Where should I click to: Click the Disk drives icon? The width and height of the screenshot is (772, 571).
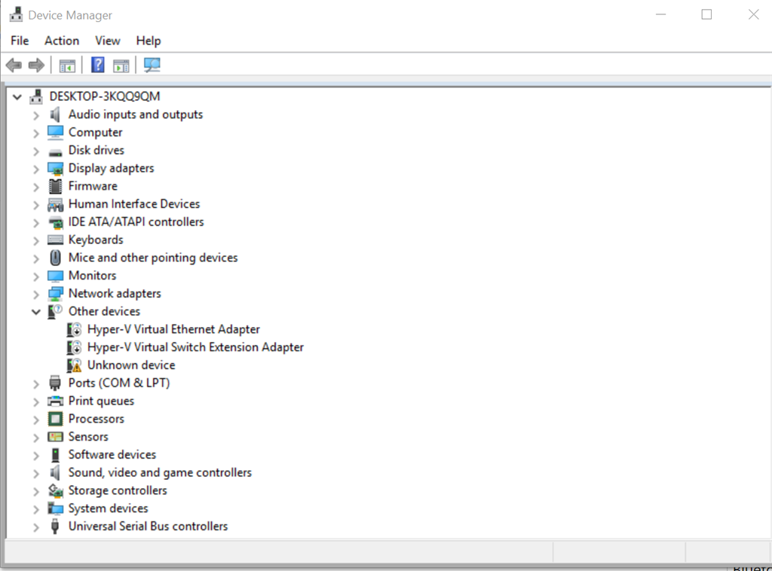tap(55, 152)
